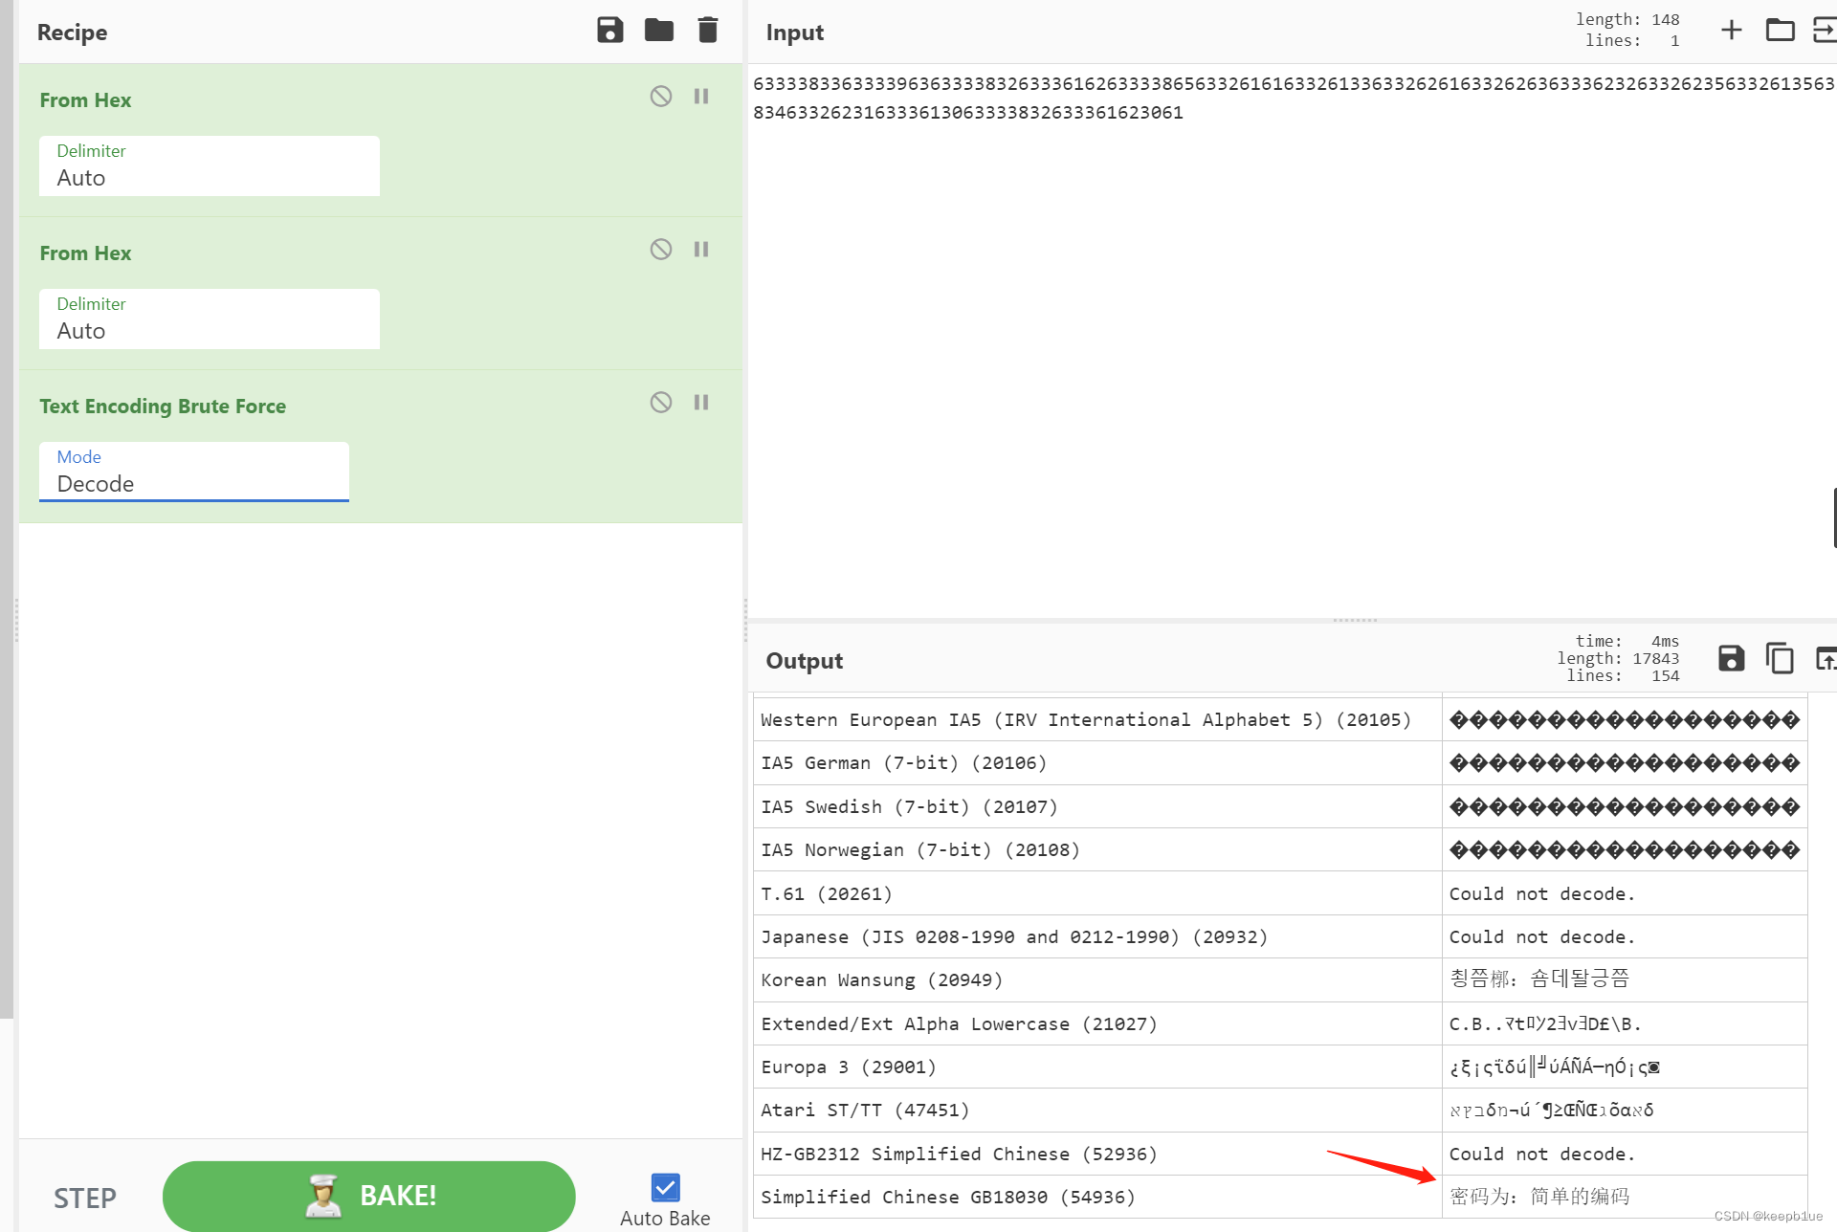Click the decoded text 密码为：简单的编码
The image size is (1837, 1232).
[x=1539, y=1197]
